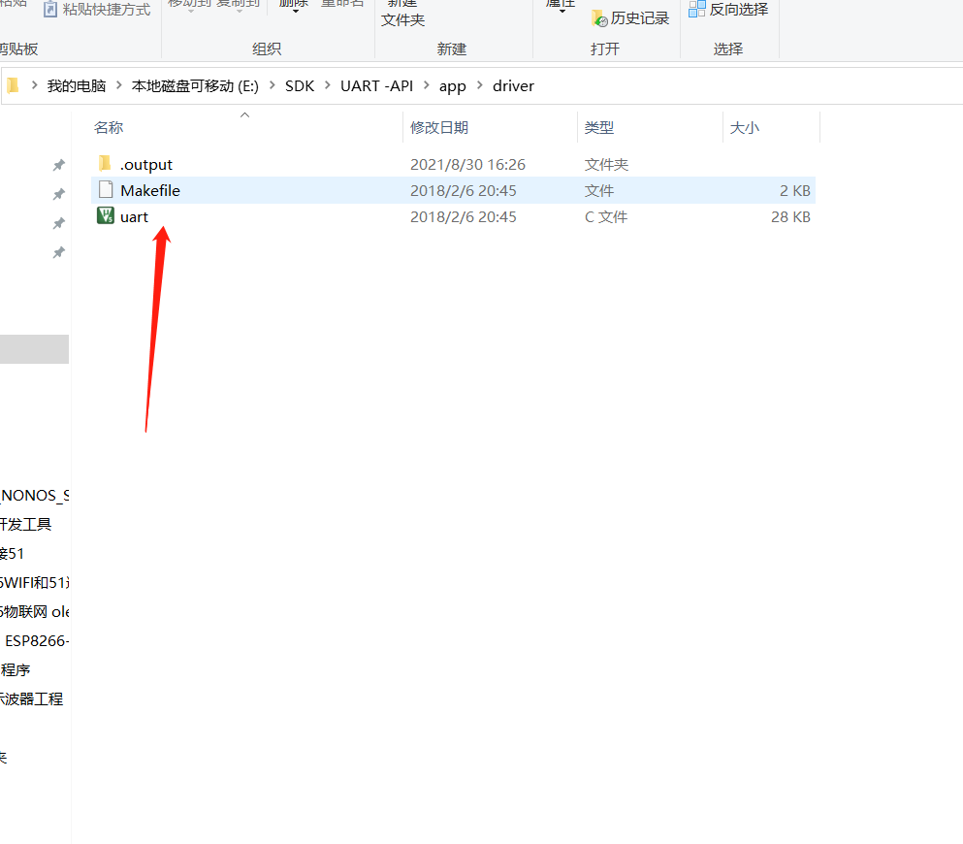Open sidebar item ending with 51
Image resolution: width=963 pixels, height=844 pixels.
[13, 554]
